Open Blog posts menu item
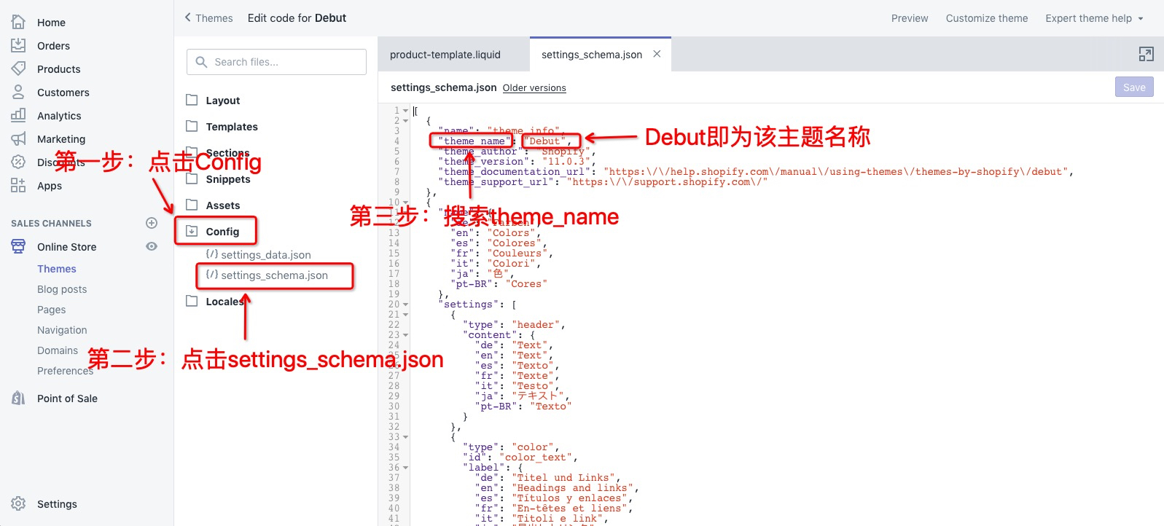The image size is (1164, 526). [62, 289]
